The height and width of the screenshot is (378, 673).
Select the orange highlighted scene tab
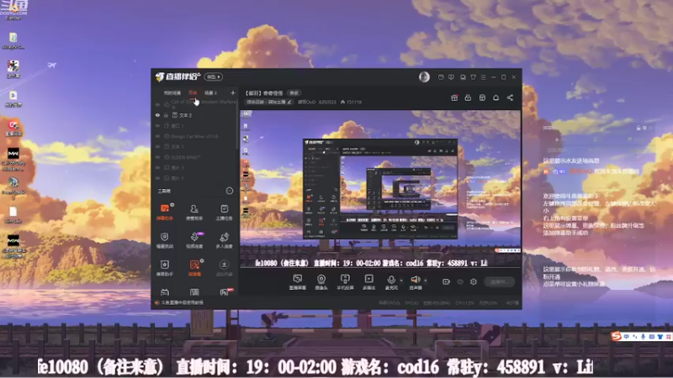point(193,93)
